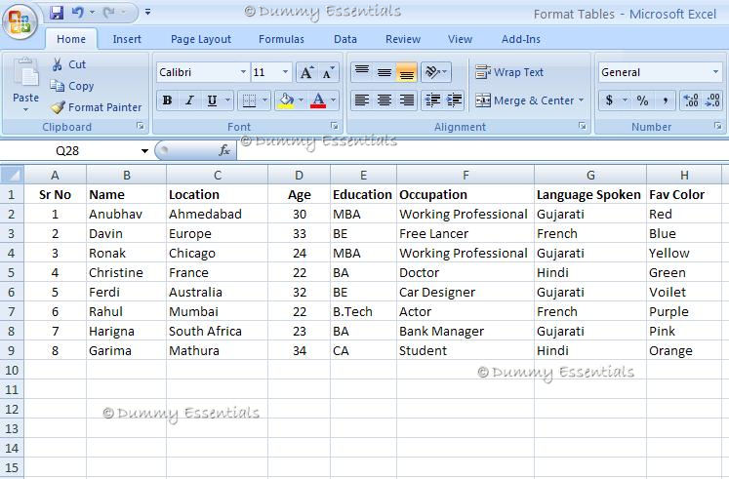Open the Clipboard dialog launcher
The image size is (729, 479).
click(141, 126)
